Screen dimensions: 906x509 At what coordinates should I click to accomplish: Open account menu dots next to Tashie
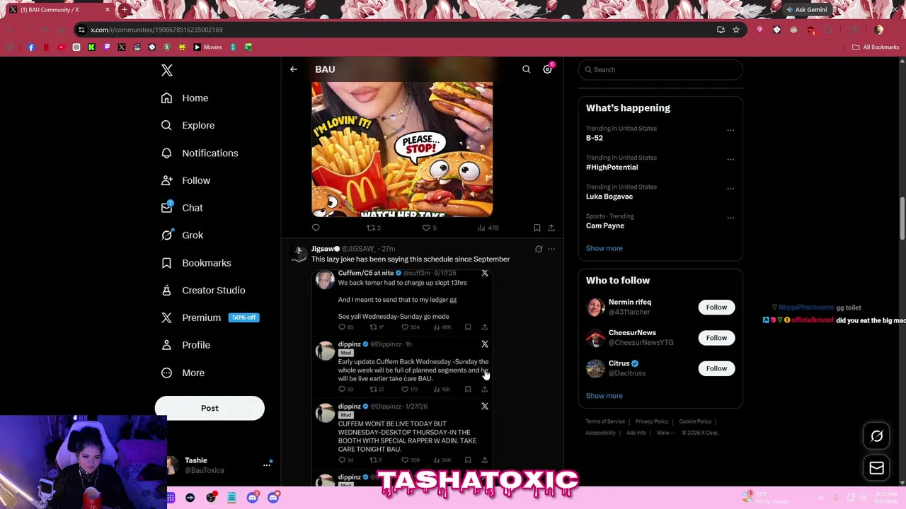(267, 464)
